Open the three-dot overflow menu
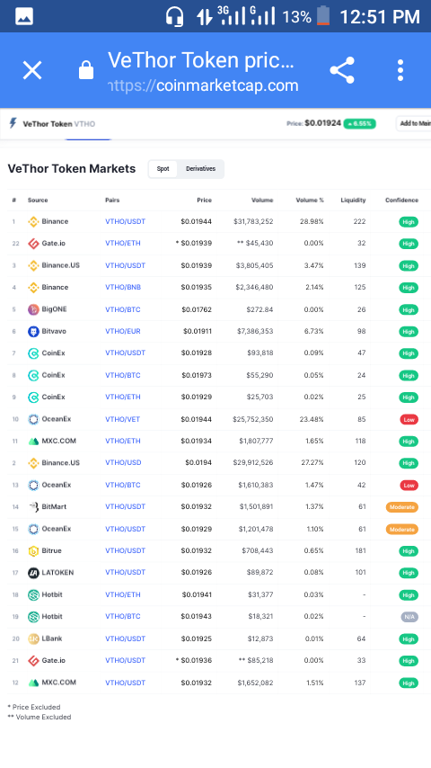Viewport: 431px width, 768px height. (x=400, y=70)
